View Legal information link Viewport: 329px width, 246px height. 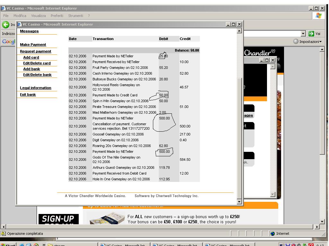35,88
